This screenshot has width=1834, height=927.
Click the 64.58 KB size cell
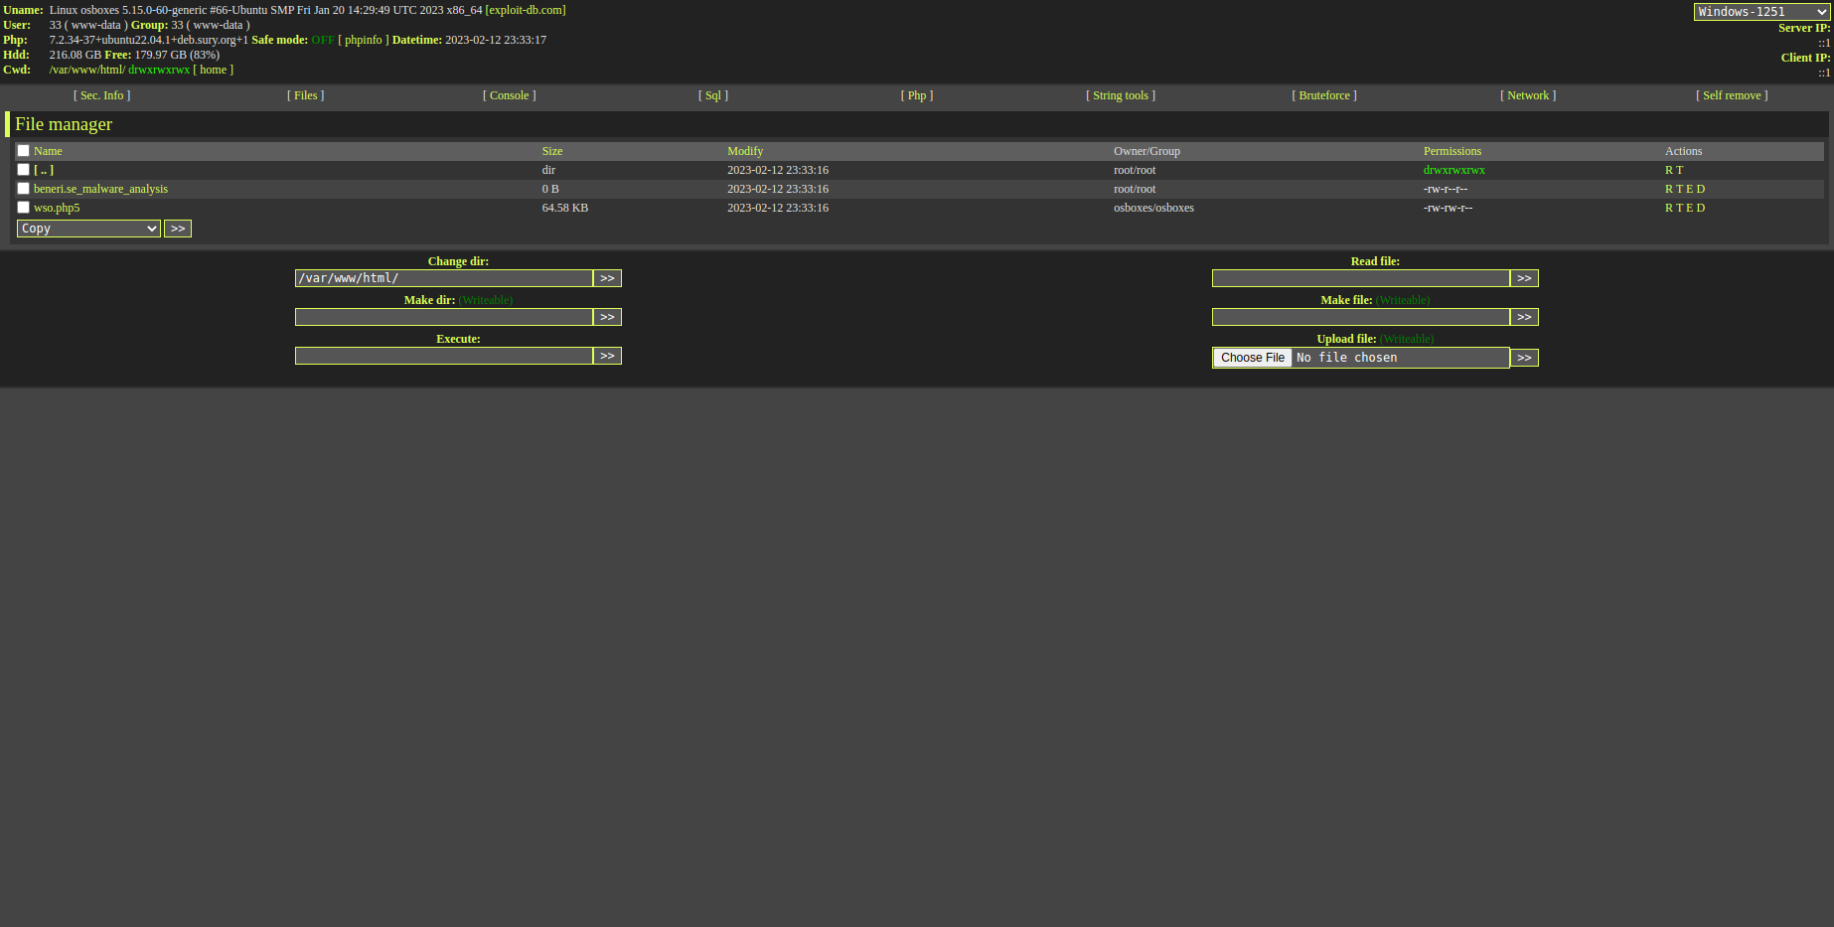pyautogui.click(x=565, y=208)
